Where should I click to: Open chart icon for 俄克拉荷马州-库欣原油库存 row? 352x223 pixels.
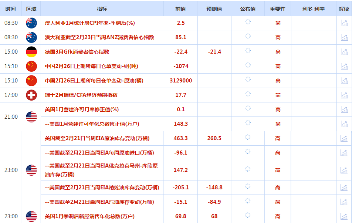pyautogui.click(x=344, y=170)
